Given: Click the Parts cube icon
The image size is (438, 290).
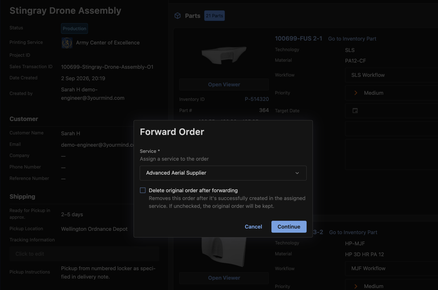Looking at the screenshot, I should coord(178,16).
